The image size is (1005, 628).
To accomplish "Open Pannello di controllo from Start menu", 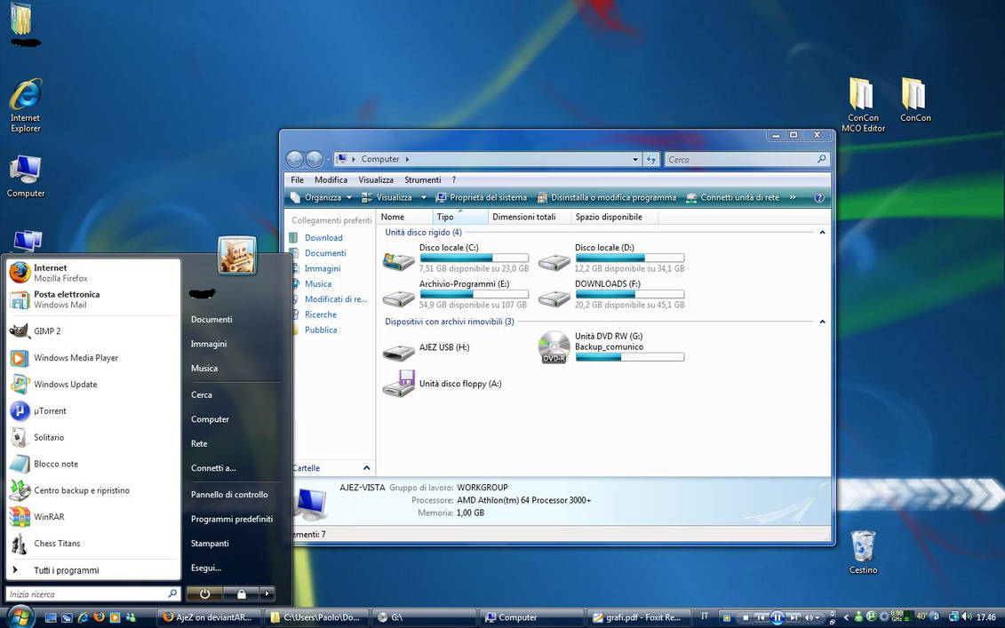I will click(x=229, y=495).
